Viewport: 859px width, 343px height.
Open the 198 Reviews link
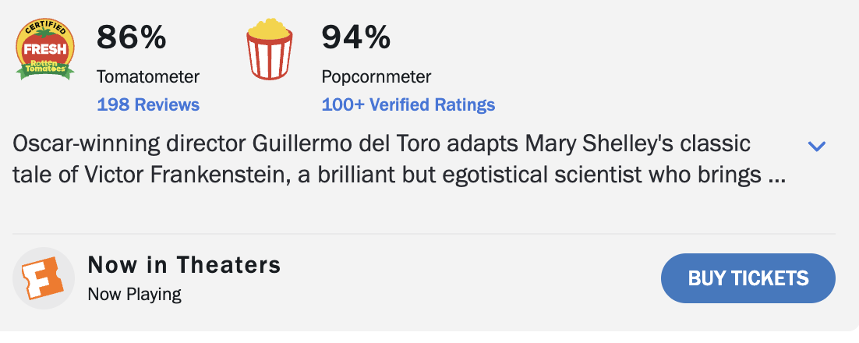tap(148, 104)
